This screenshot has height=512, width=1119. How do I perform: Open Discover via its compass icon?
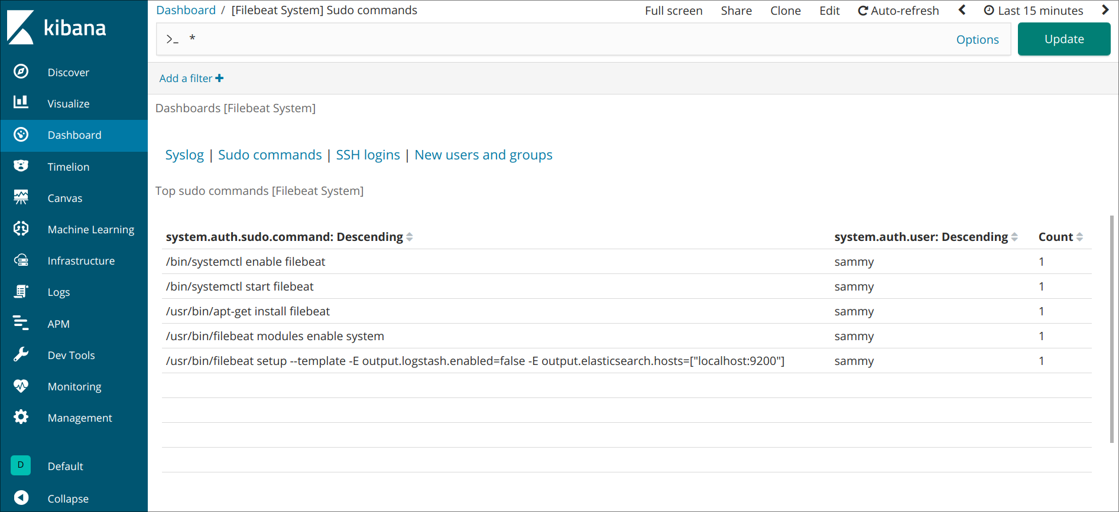(x=21, y=71)
